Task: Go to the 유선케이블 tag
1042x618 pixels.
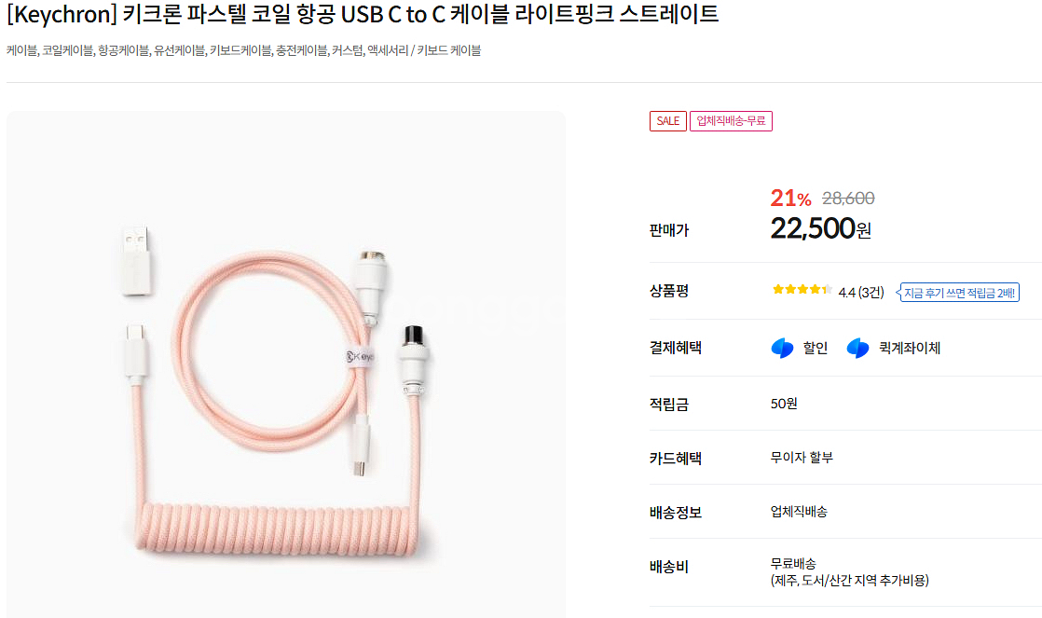Action: (180, 50)
